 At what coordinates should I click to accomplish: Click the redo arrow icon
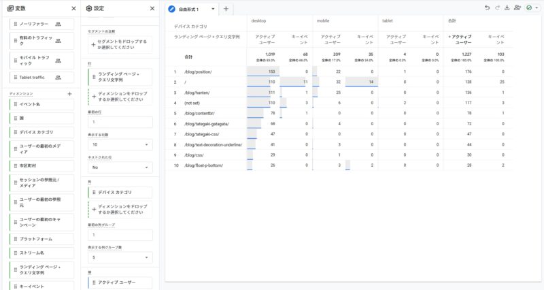(x=498, y=7)
